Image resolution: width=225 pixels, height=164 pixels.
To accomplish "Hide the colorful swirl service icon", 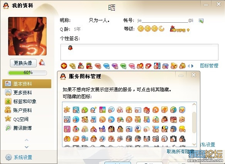I will [x=76, y=129].
